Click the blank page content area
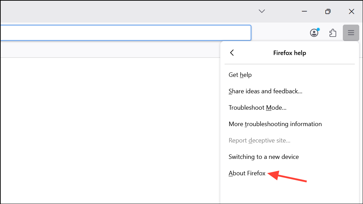This screenshot has height=204, width=363. pos(109,130)
